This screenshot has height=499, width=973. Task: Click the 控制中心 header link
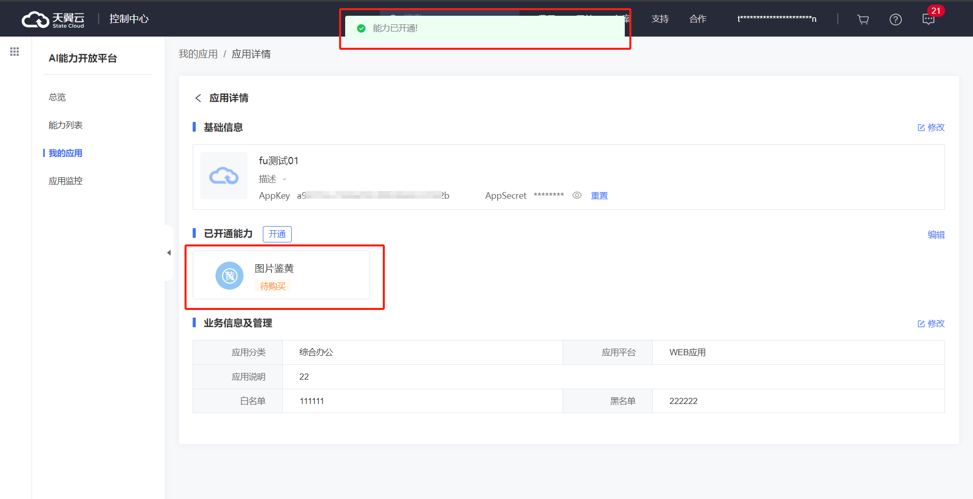pyautogui.click(x=129, y=19)
